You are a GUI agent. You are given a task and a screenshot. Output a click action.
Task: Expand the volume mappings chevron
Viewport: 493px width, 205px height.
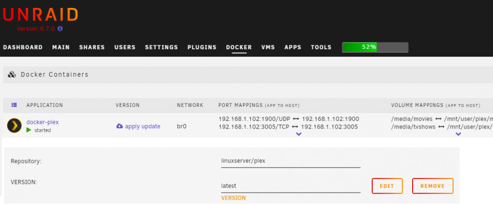[458, 134]
